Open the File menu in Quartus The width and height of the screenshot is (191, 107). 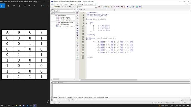(54, 4)
